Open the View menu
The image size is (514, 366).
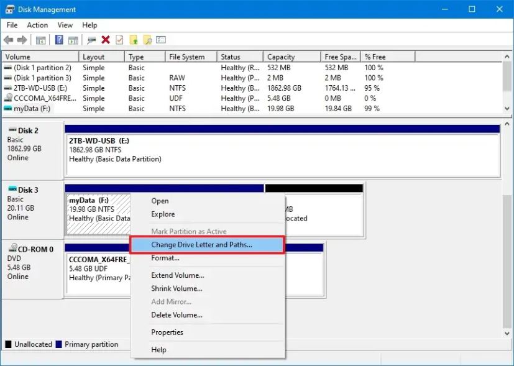coord(65,25)
